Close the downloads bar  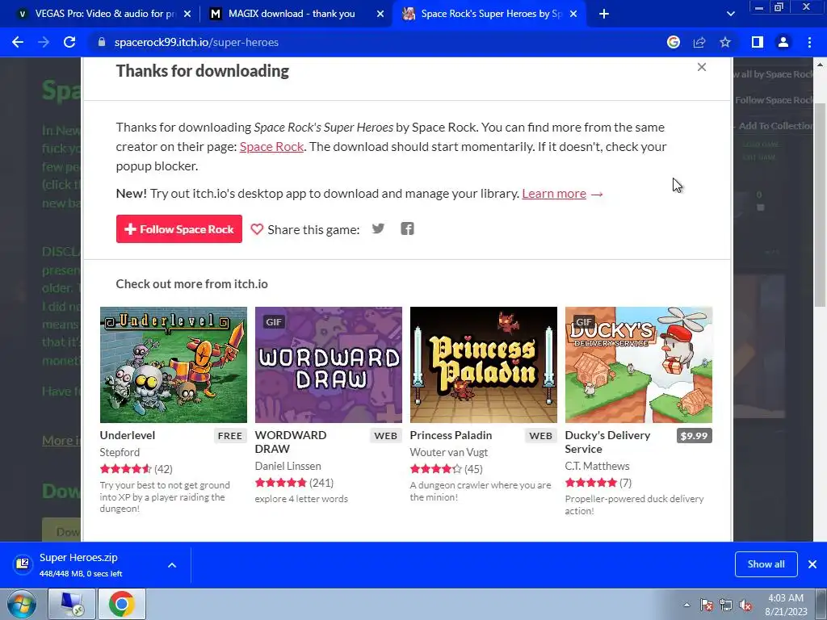[x=812, y=564]
